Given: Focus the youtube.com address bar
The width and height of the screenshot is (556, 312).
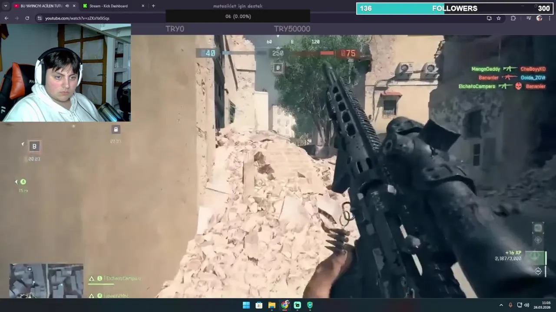Looking at the screenshot, I should pos(261,18).
